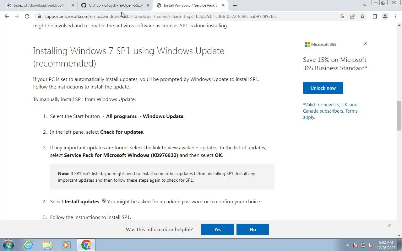
Task: Open the Chrome profile avatar
Action: (x=385, y=16)
